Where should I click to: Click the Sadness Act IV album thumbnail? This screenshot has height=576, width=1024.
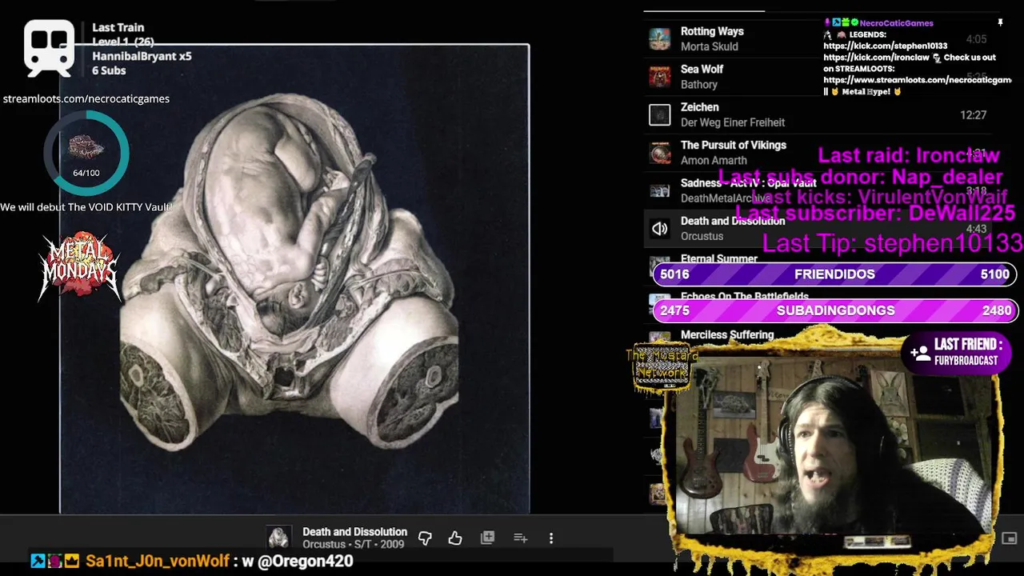(x=659, y=190)
